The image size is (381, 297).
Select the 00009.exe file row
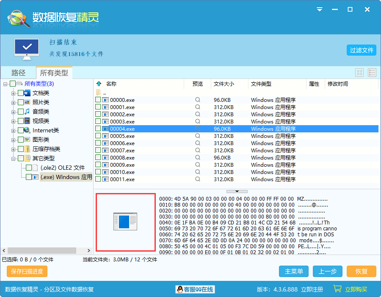[236, 165]
